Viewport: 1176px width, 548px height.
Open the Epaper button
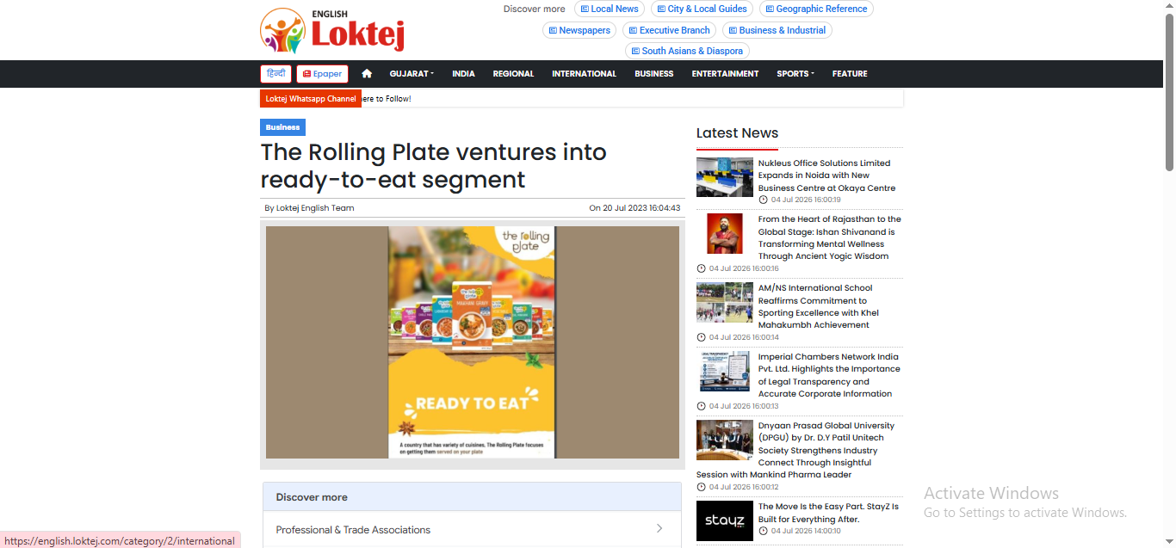pyautogui.click(x=322, y=74)
